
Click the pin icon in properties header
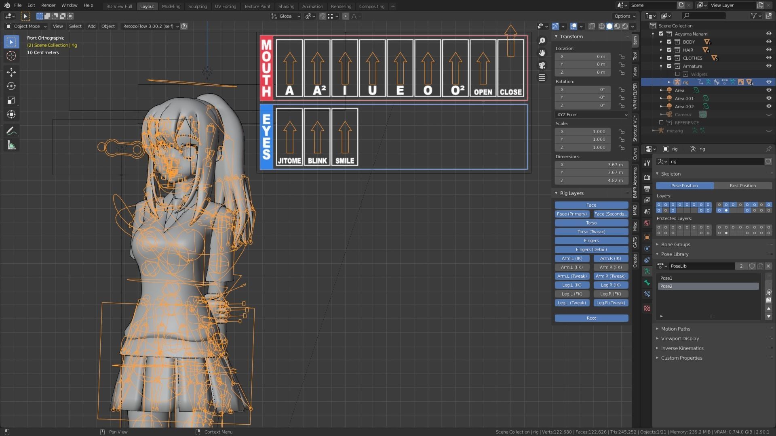[x=768, y=149]
